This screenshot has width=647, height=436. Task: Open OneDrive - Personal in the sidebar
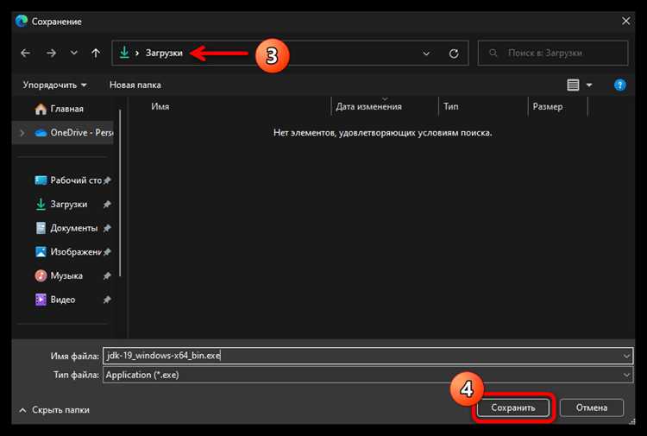tap(73, 133)
